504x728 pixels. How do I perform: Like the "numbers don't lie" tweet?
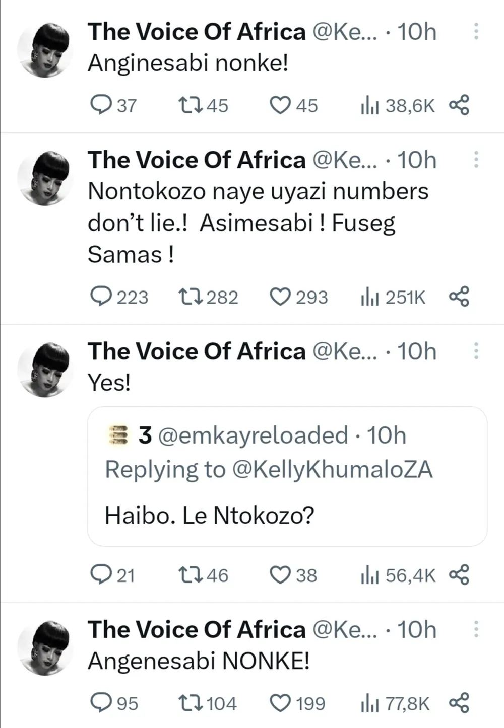coord(280,297)
